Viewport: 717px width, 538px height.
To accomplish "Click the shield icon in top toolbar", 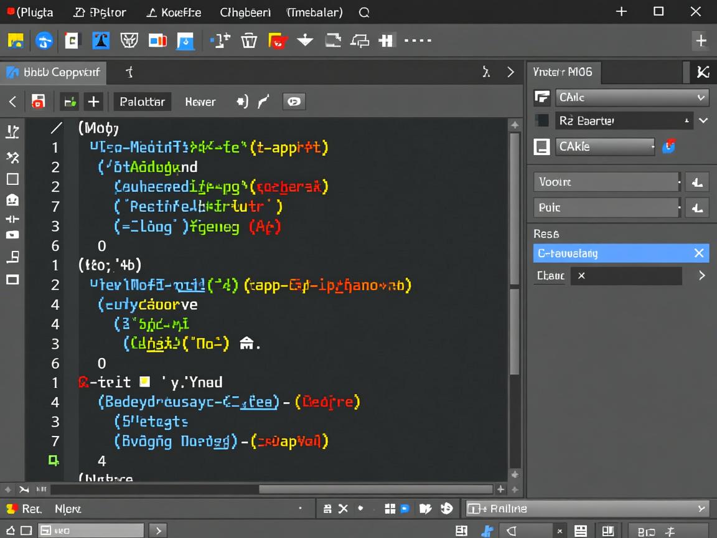I will click(129, 41).
